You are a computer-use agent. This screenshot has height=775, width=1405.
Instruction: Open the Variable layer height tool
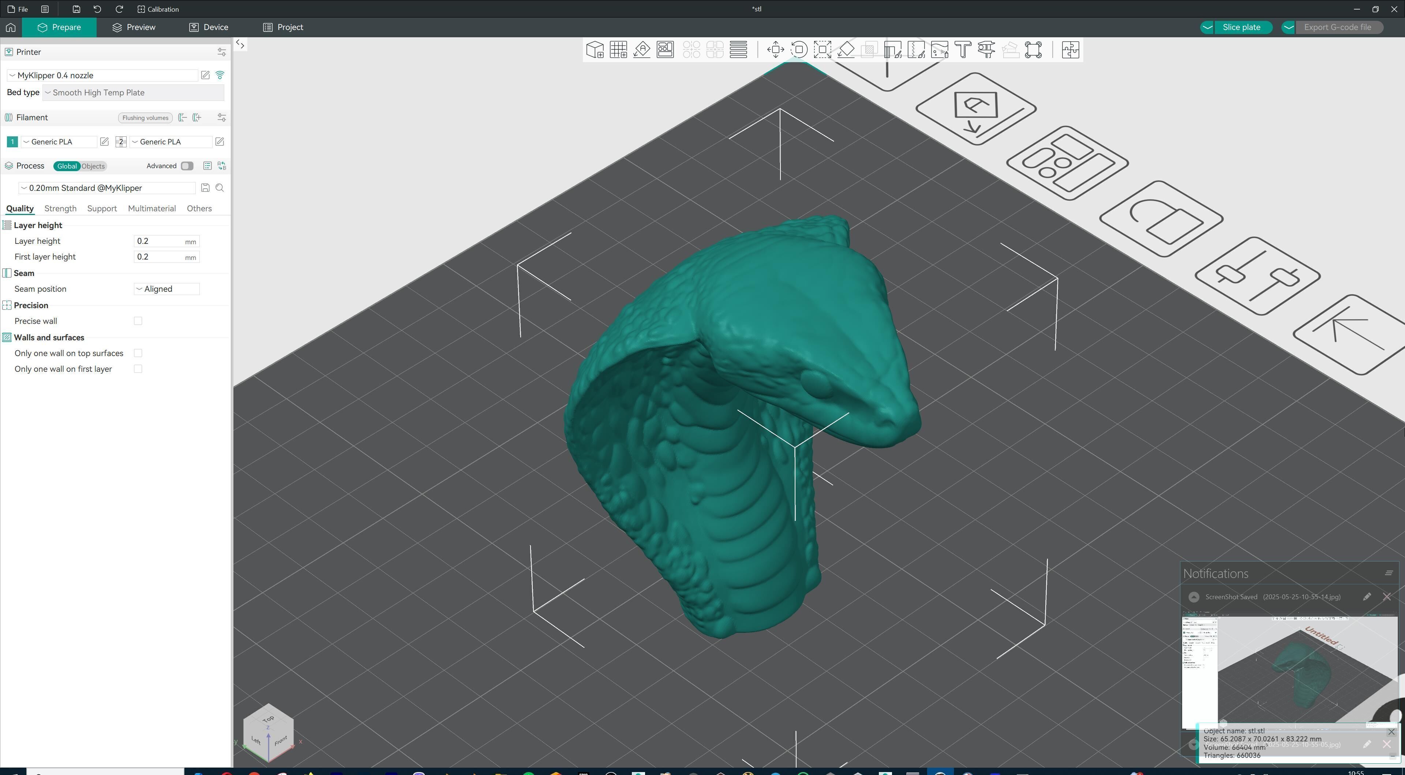738,50
